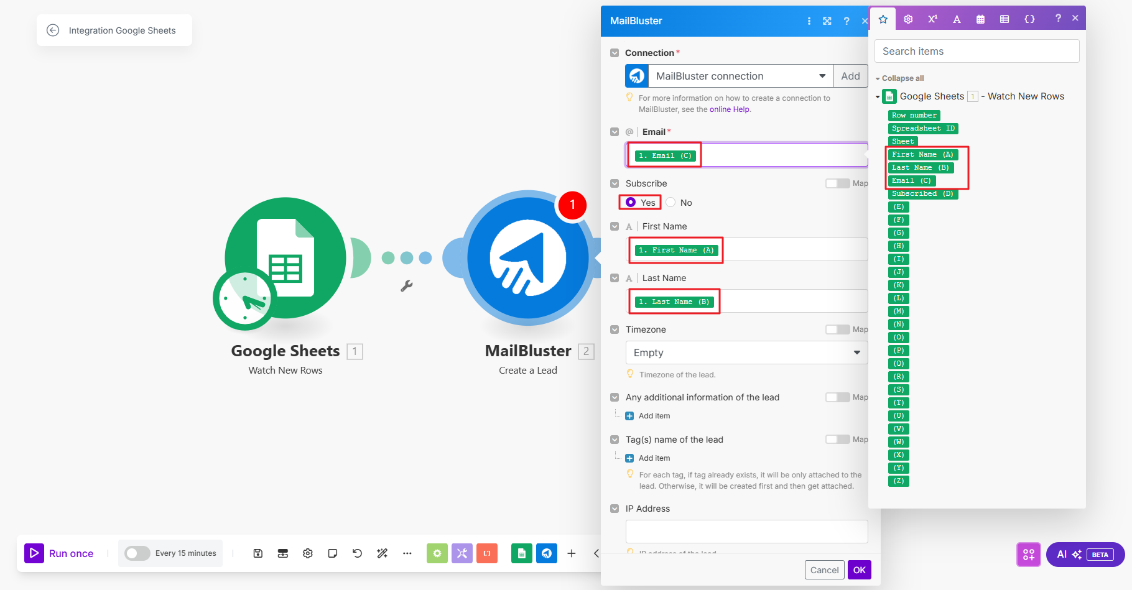Enable the Map toggle for Timezone
The width and height of the screenshot is (1132, 590).
837,330
